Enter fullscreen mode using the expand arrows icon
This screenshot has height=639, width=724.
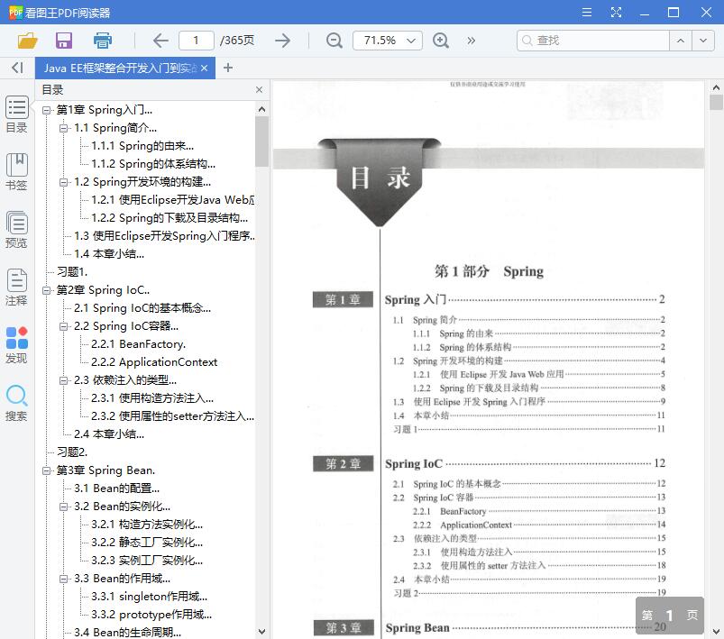(616, 13)
